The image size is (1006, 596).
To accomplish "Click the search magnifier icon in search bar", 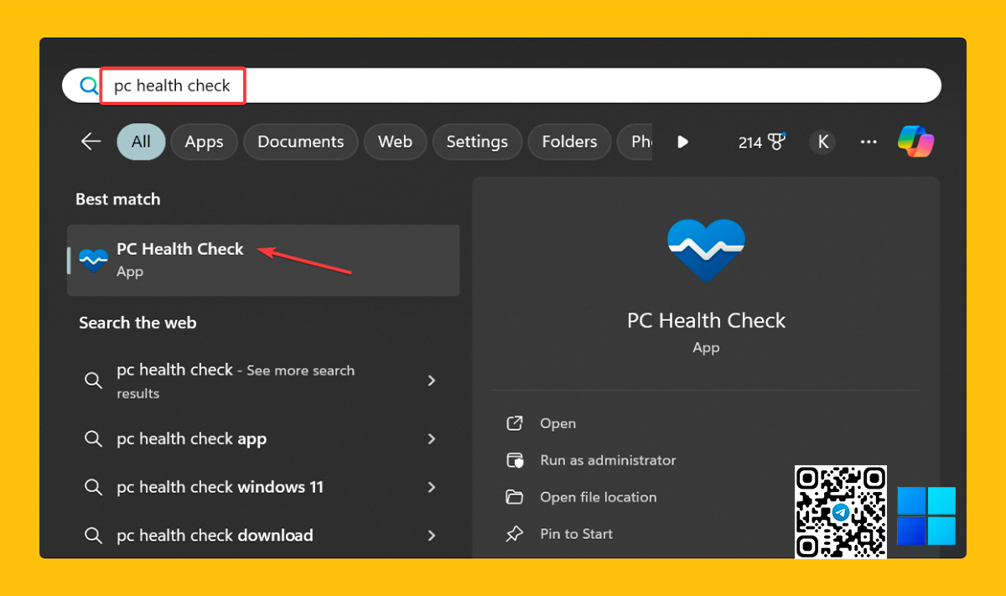I will click(88, 86).
